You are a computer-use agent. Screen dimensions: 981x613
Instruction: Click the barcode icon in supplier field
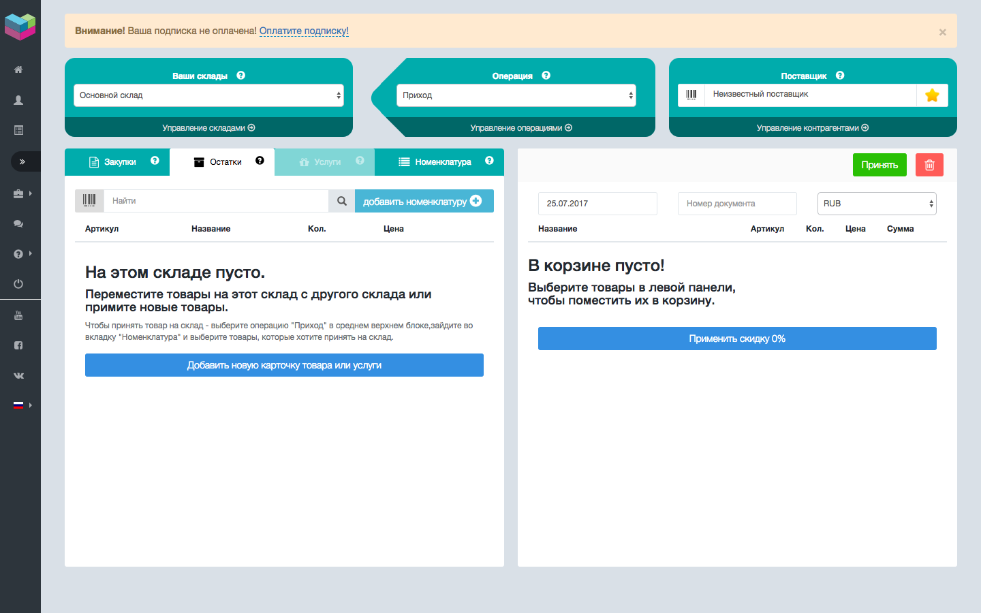[x=691, y=95]
